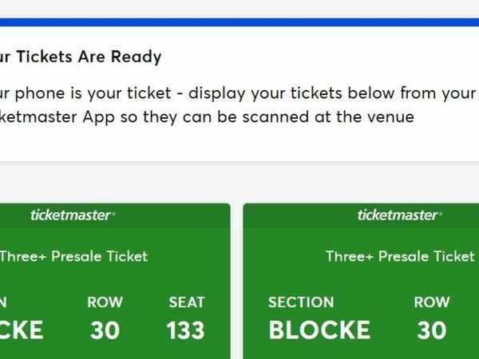Open the left green ticket card header band
479x359 pixels.
(115, 216)
